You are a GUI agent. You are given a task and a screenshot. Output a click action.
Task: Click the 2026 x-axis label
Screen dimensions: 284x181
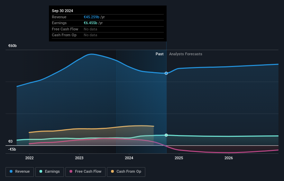[x=229, y=158]
